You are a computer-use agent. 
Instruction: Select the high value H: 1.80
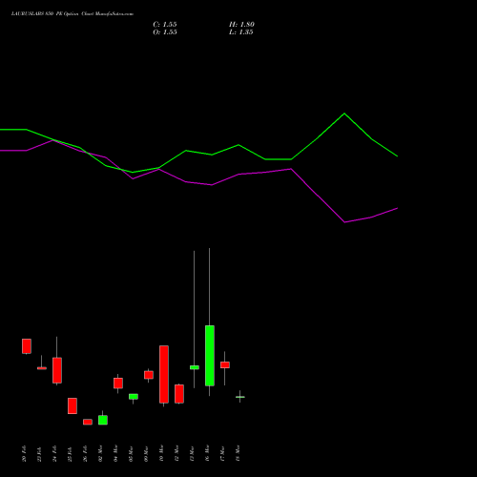point(241,25)
